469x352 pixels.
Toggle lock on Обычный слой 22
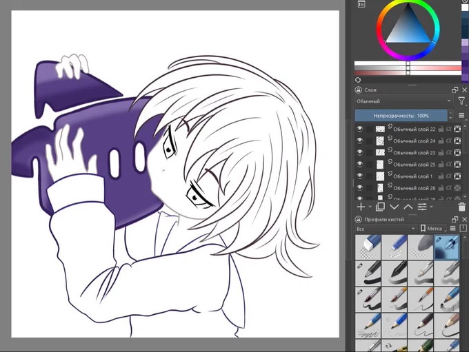pos(441,129)
